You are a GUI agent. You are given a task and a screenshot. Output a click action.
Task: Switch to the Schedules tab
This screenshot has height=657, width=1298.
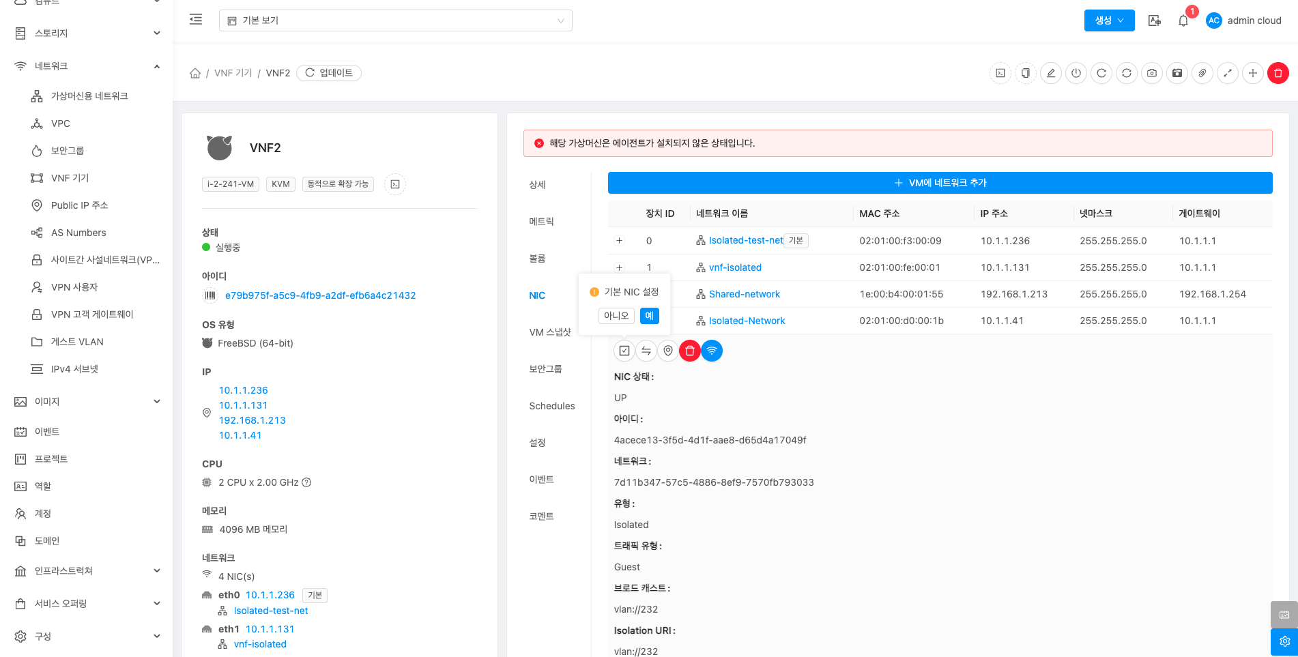(551, 406)
